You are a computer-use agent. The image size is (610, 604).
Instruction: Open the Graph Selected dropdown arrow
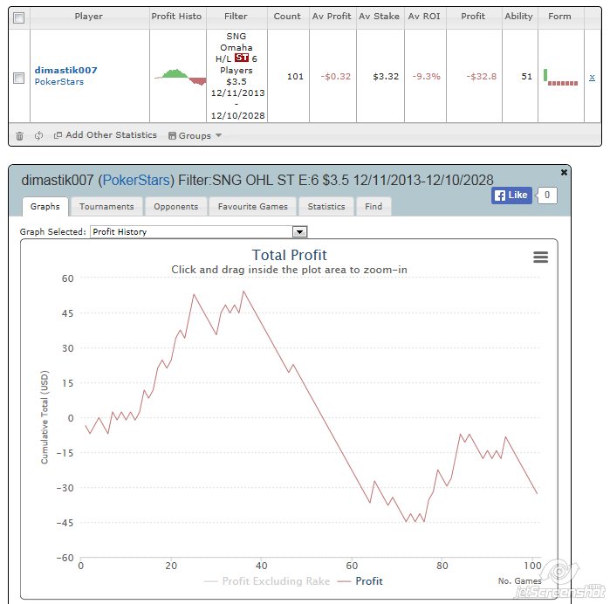coord(299,232)
